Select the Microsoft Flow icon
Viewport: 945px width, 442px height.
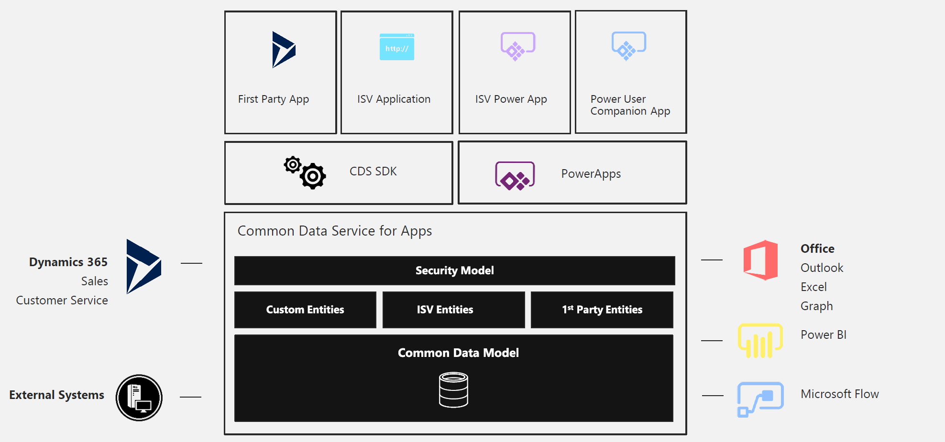760,397
